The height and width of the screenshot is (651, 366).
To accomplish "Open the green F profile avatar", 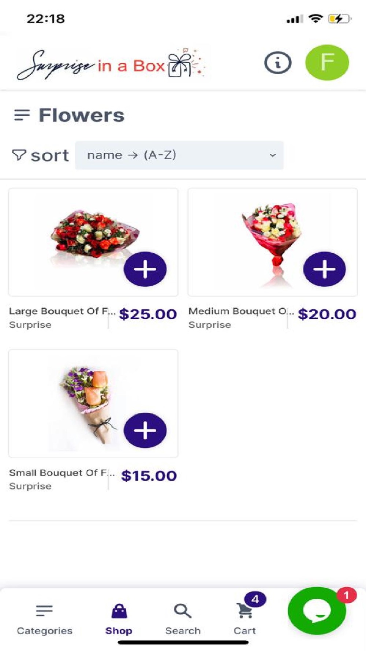I will coord(327,62).
